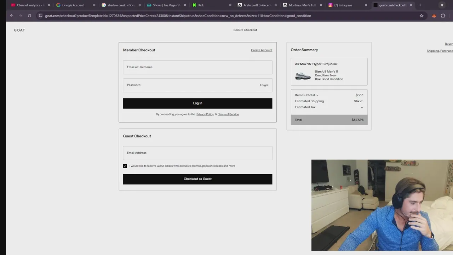Viewport: 453px width, 255px height.
Task: Click the Secure Checkout heading
Action: [245, 30]
